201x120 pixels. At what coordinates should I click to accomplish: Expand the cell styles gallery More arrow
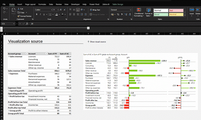(x=185, y=15)
